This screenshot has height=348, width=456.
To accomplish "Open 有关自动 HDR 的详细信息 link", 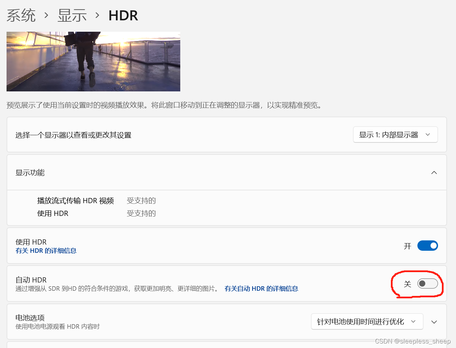I will tap(261, 289).
